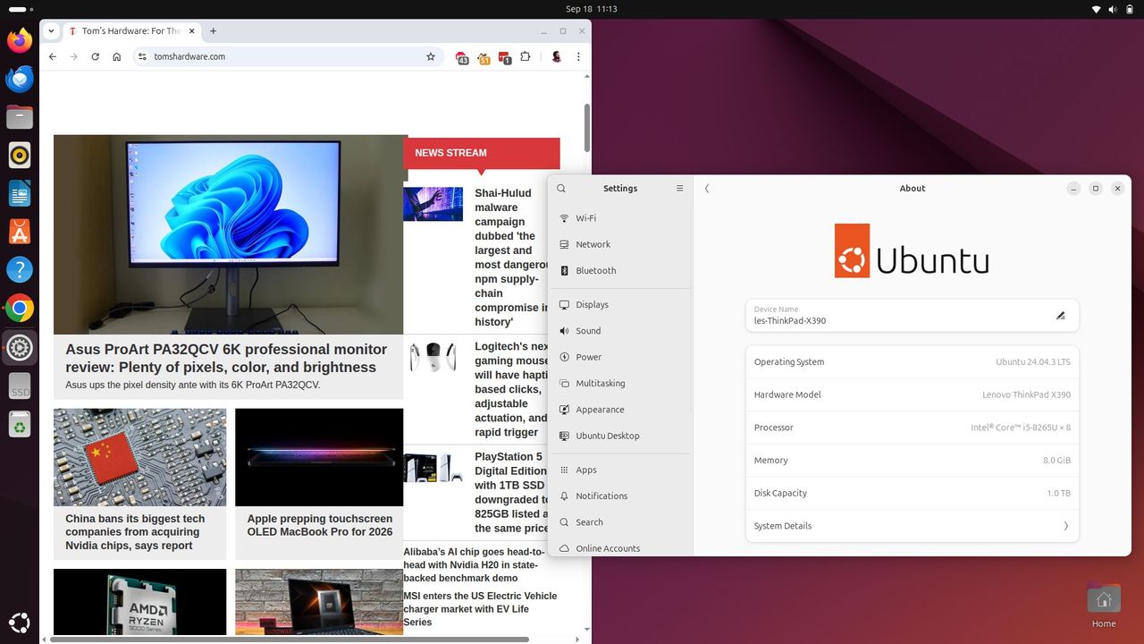Open PlayStation 5 Digital Edition article
The image size is (1144, 644).
click(512, 493)
